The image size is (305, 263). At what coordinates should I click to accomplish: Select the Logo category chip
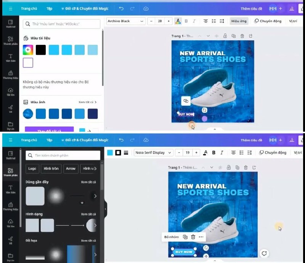[x=32, y=169]
